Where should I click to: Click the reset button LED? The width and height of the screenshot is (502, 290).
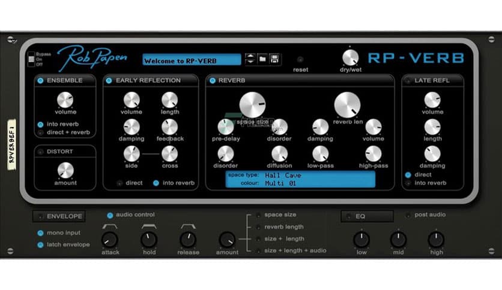point(300,59)
